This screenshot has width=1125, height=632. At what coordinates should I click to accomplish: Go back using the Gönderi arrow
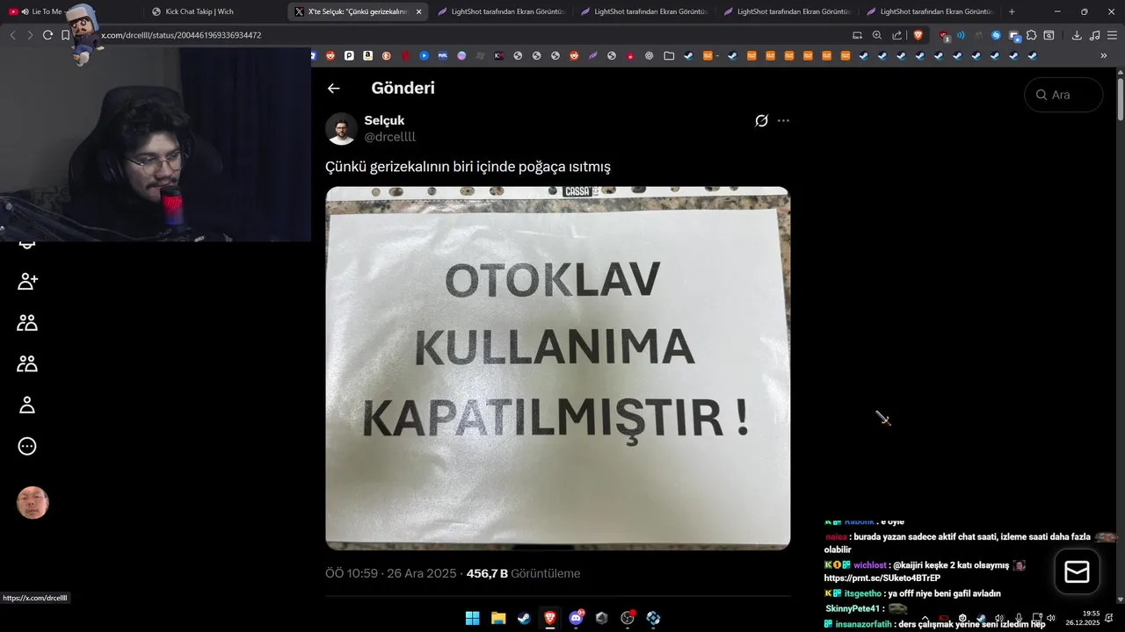(x=333, y=88)
